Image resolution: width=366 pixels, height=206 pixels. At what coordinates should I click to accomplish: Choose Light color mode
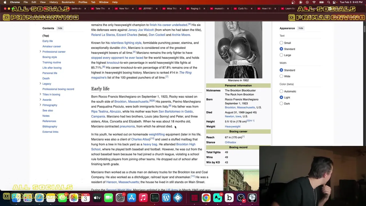pyautogui.click(x=281, y=97)
